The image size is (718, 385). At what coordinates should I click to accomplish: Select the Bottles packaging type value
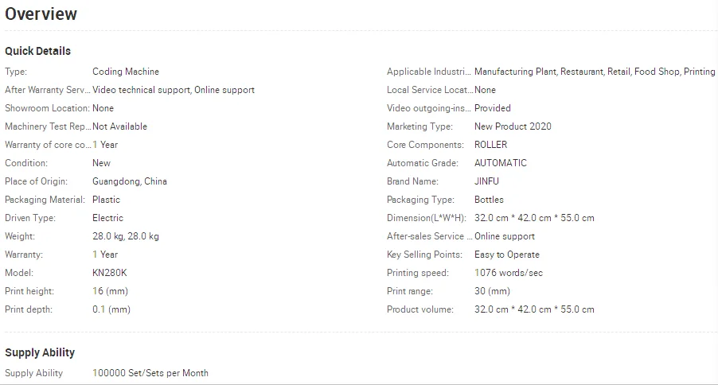489,200
